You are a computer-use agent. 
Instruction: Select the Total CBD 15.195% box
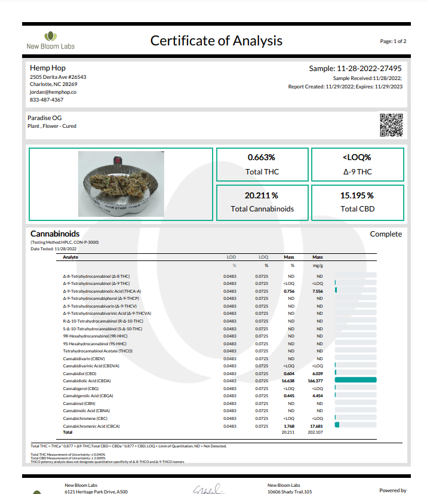[357, 202]
